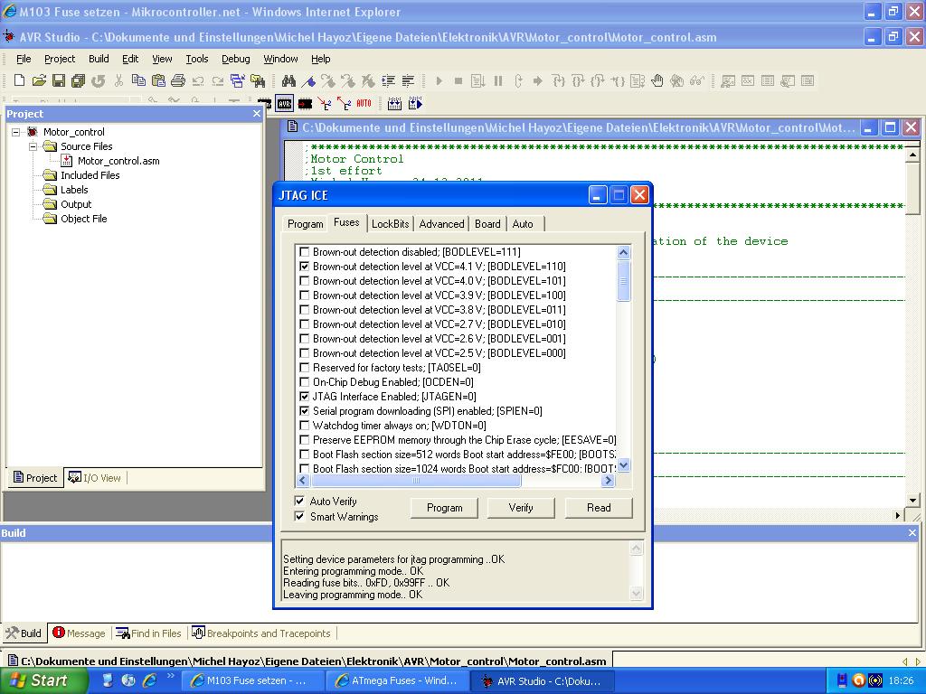
Task: Click the window list icon next to the redo arrow
Action: 238,80
